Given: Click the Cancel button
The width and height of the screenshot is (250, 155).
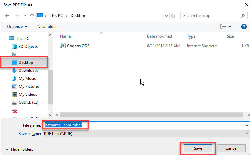Looking at the screenshot, I should pos(231,148).
